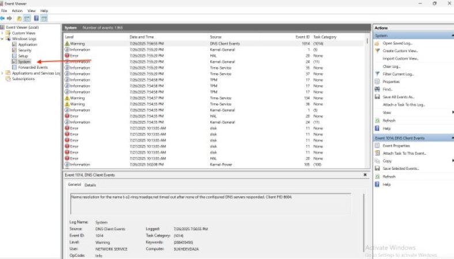Collapse the Event 1014 actions section
Viewport: 454px width, 259px height.
452,138
